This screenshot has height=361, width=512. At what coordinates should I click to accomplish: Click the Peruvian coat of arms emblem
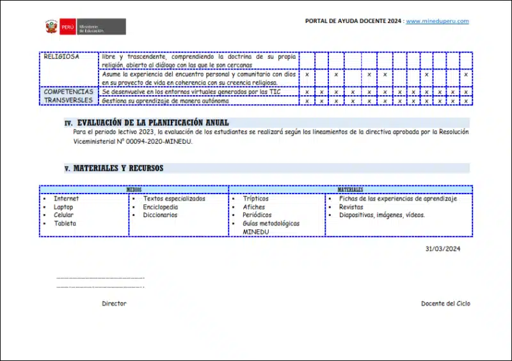(x=51, y=27)
